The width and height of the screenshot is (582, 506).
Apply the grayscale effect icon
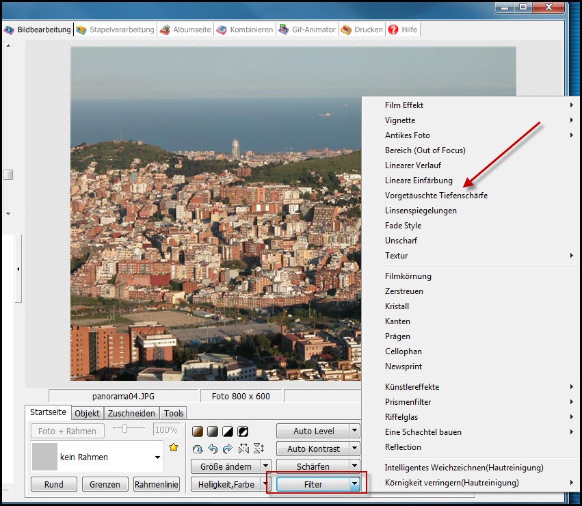[213, 431]
